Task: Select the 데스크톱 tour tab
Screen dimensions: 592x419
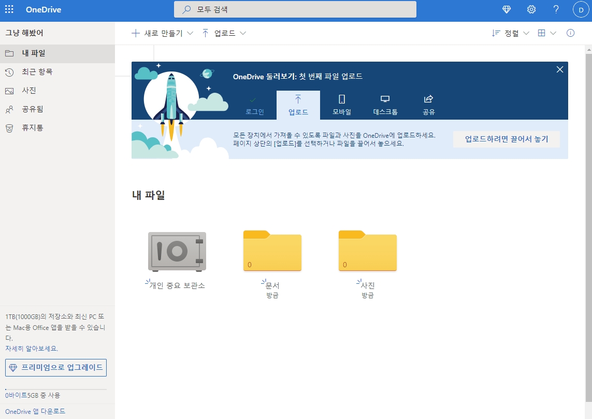Action: point(385,105)
